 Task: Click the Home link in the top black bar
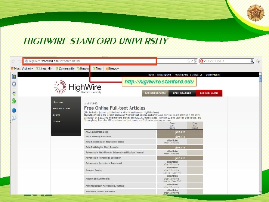point(151,75)
